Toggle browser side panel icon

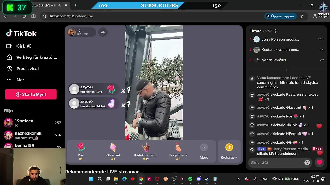tap(34, 16)
